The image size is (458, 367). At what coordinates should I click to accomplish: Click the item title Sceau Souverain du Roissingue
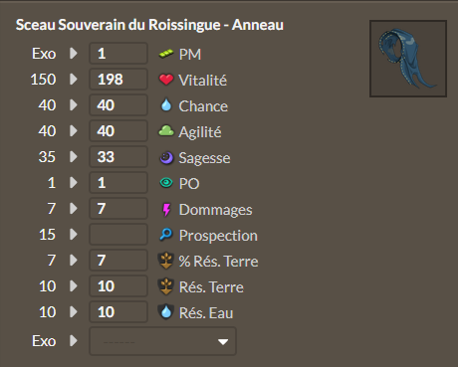(117, 25)
